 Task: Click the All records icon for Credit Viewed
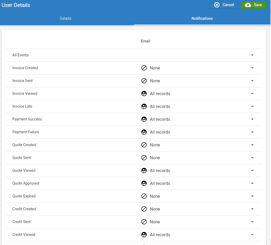tap(144, 235)
